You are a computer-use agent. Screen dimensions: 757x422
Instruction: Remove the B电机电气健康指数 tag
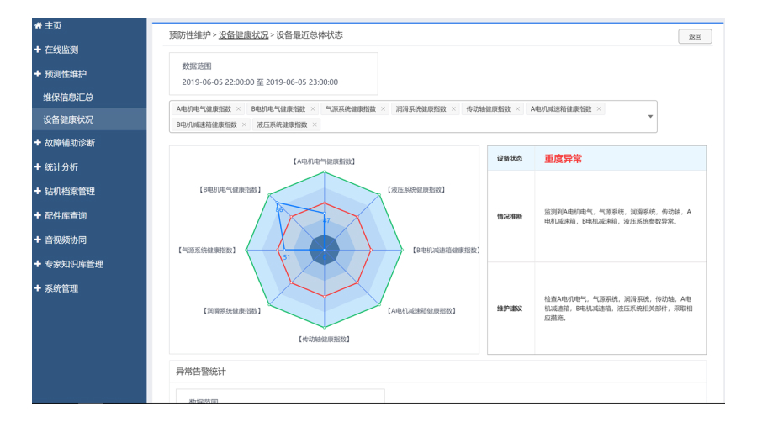click(312, 109)
